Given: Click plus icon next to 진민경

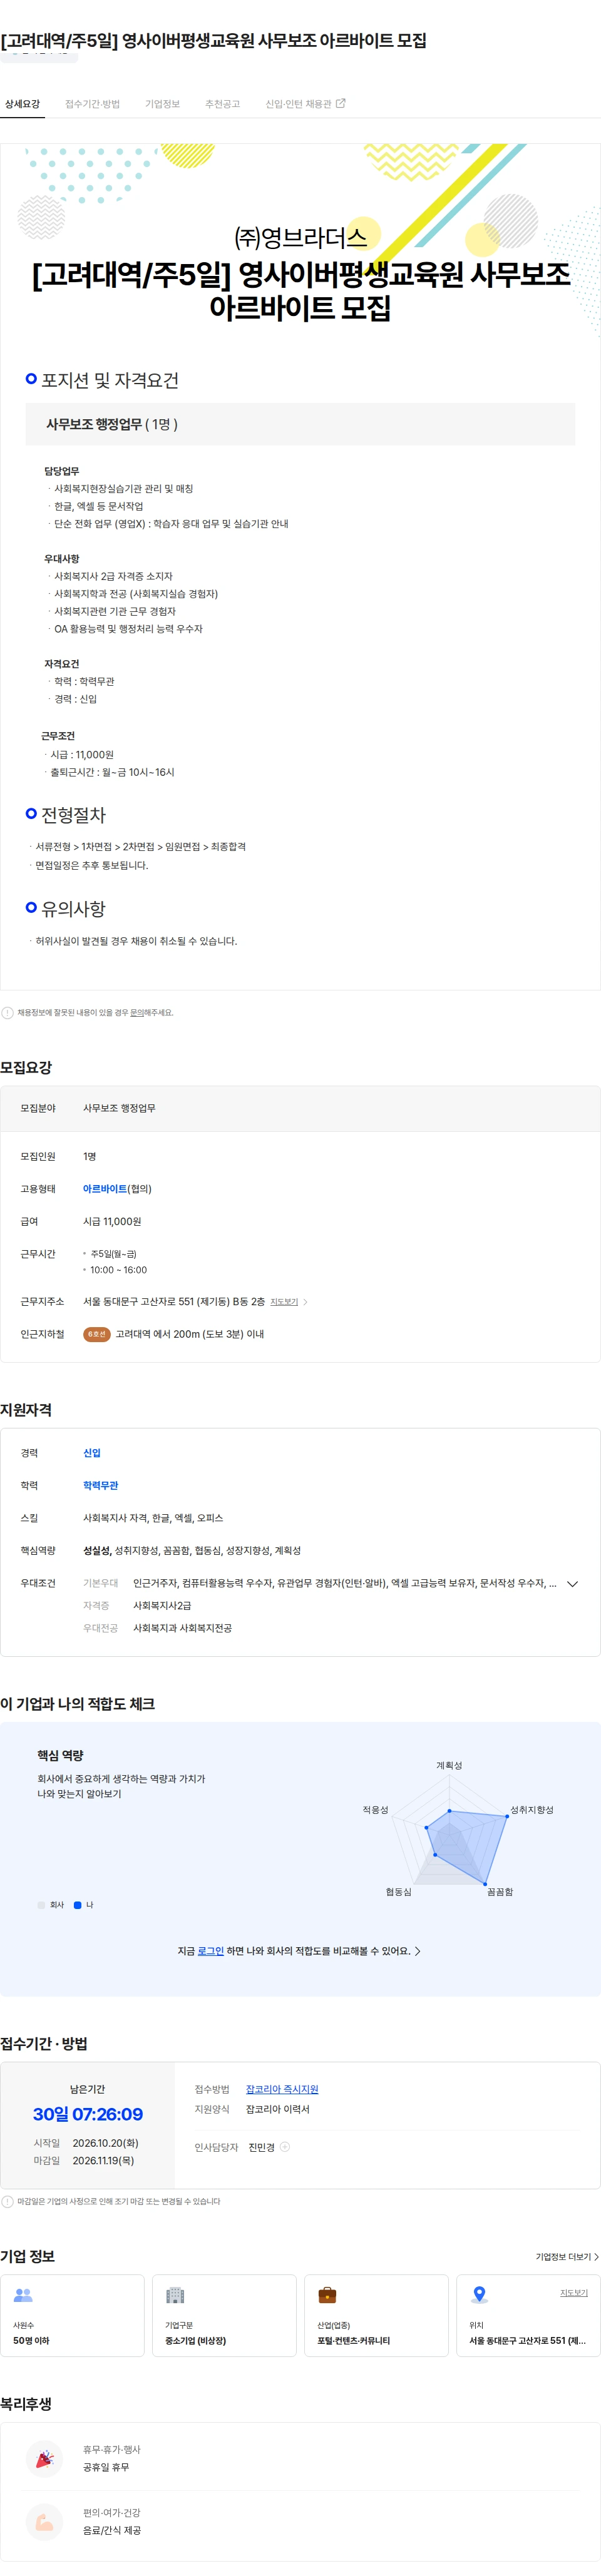Looking at the screenshot, I should (285, 2147).
